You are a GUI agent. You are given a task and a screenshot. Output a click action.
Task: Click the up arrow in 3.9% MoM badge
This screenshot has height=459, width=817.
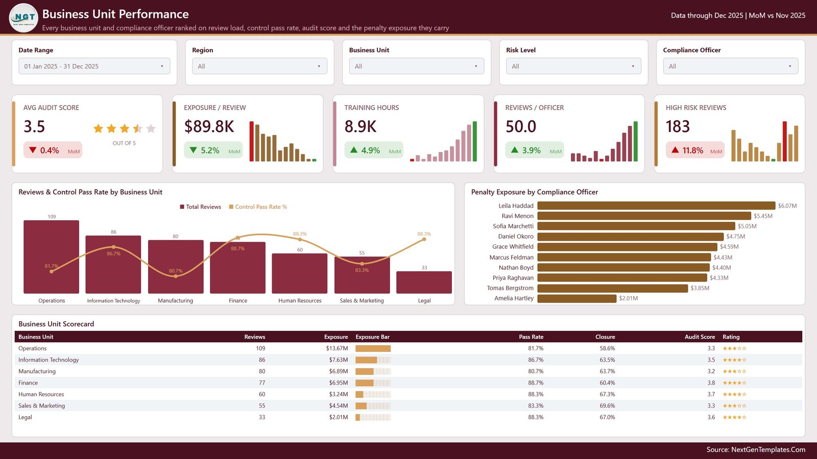515,150
